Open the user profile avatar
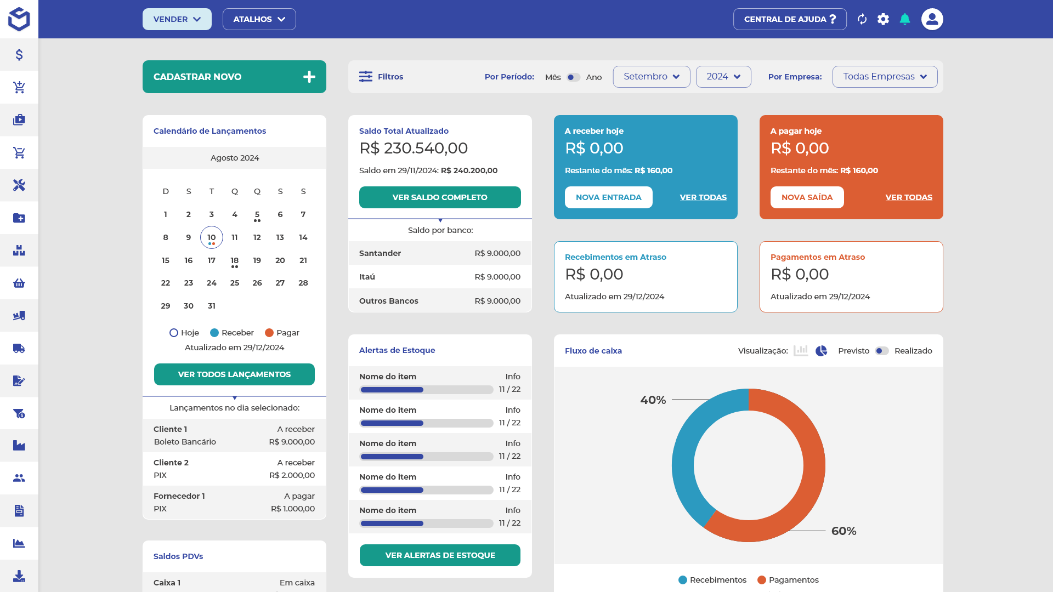This screenshot has width=1053, height=592. 932,19
